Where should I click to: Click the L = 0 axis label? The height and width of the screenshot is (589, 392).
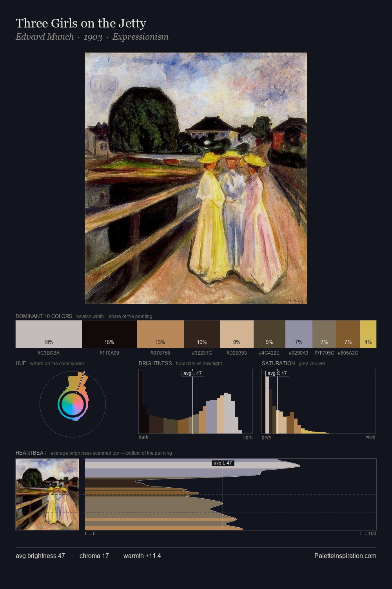91,534
